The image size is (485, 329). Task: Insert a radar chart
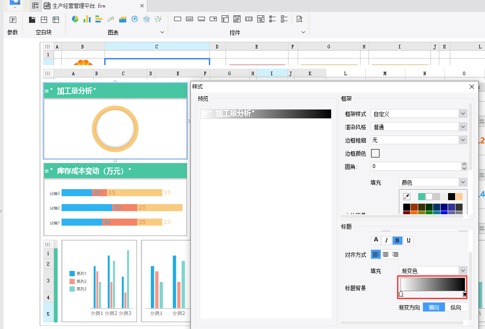[x=146, y=19]
